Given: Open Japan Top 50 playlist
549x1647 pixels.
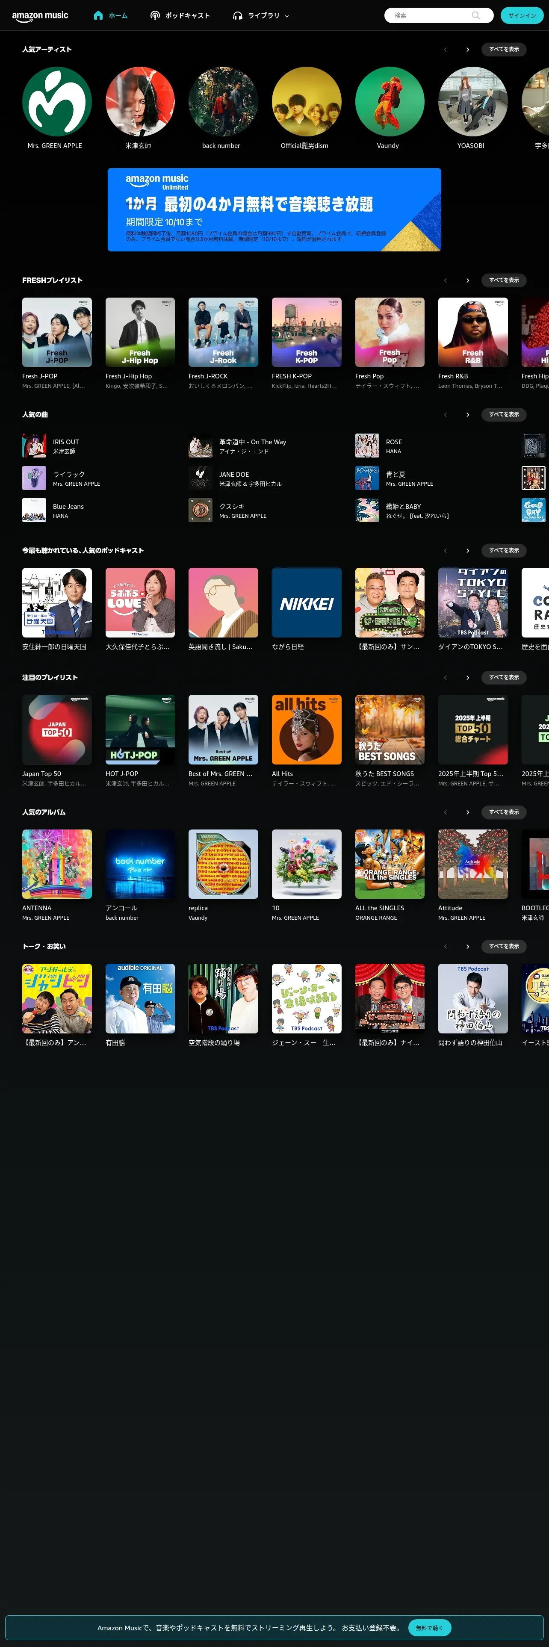Looking at the screenshot, I should pos(57,729).
